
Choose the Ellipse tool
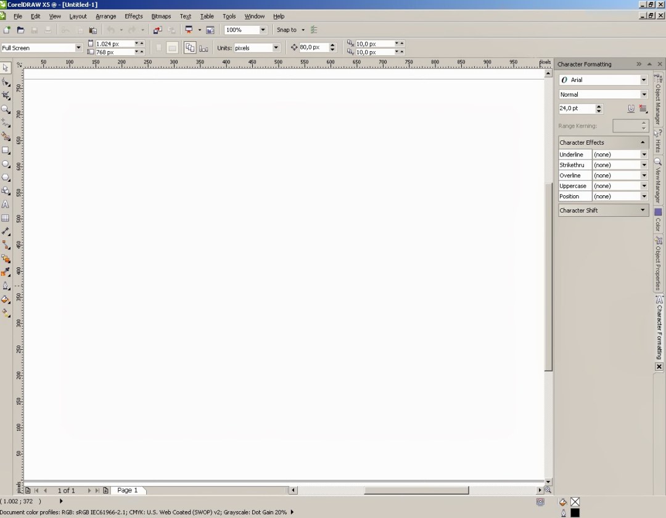coord(6,164)
